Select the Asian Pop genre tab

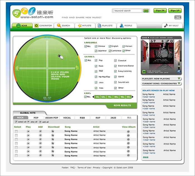tap(52, 118)
